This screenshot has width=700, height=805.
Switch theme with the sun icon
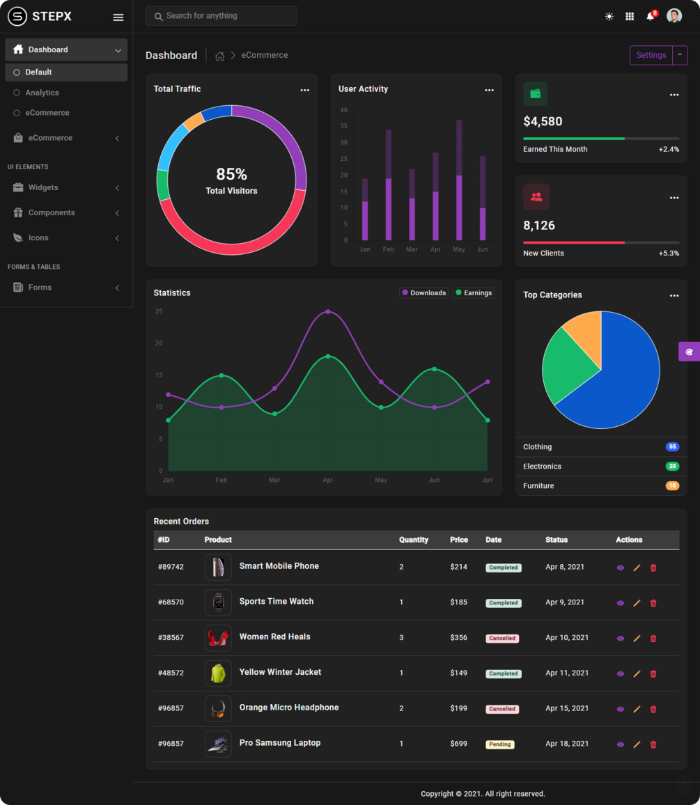click(609, 17)
